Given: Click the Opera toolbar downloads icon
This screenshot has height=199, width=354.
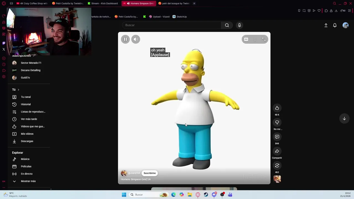Looking at the screenshot, I should click(x=336, y=11).
